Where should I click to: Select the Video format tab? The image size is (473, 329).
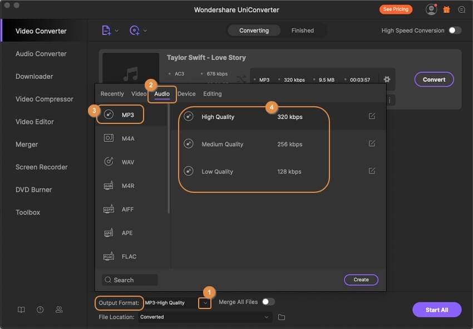(139, 94)
